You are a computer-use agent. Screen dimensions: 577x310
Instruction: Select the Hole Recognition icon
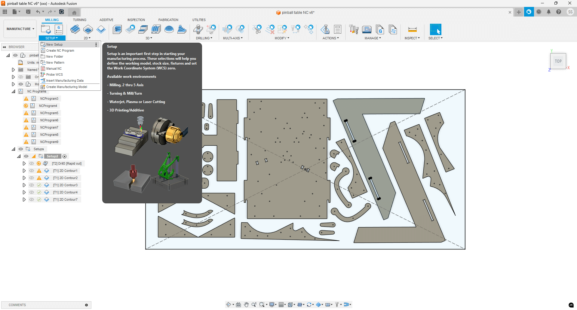pyautogui.click(x=211, y=29)
